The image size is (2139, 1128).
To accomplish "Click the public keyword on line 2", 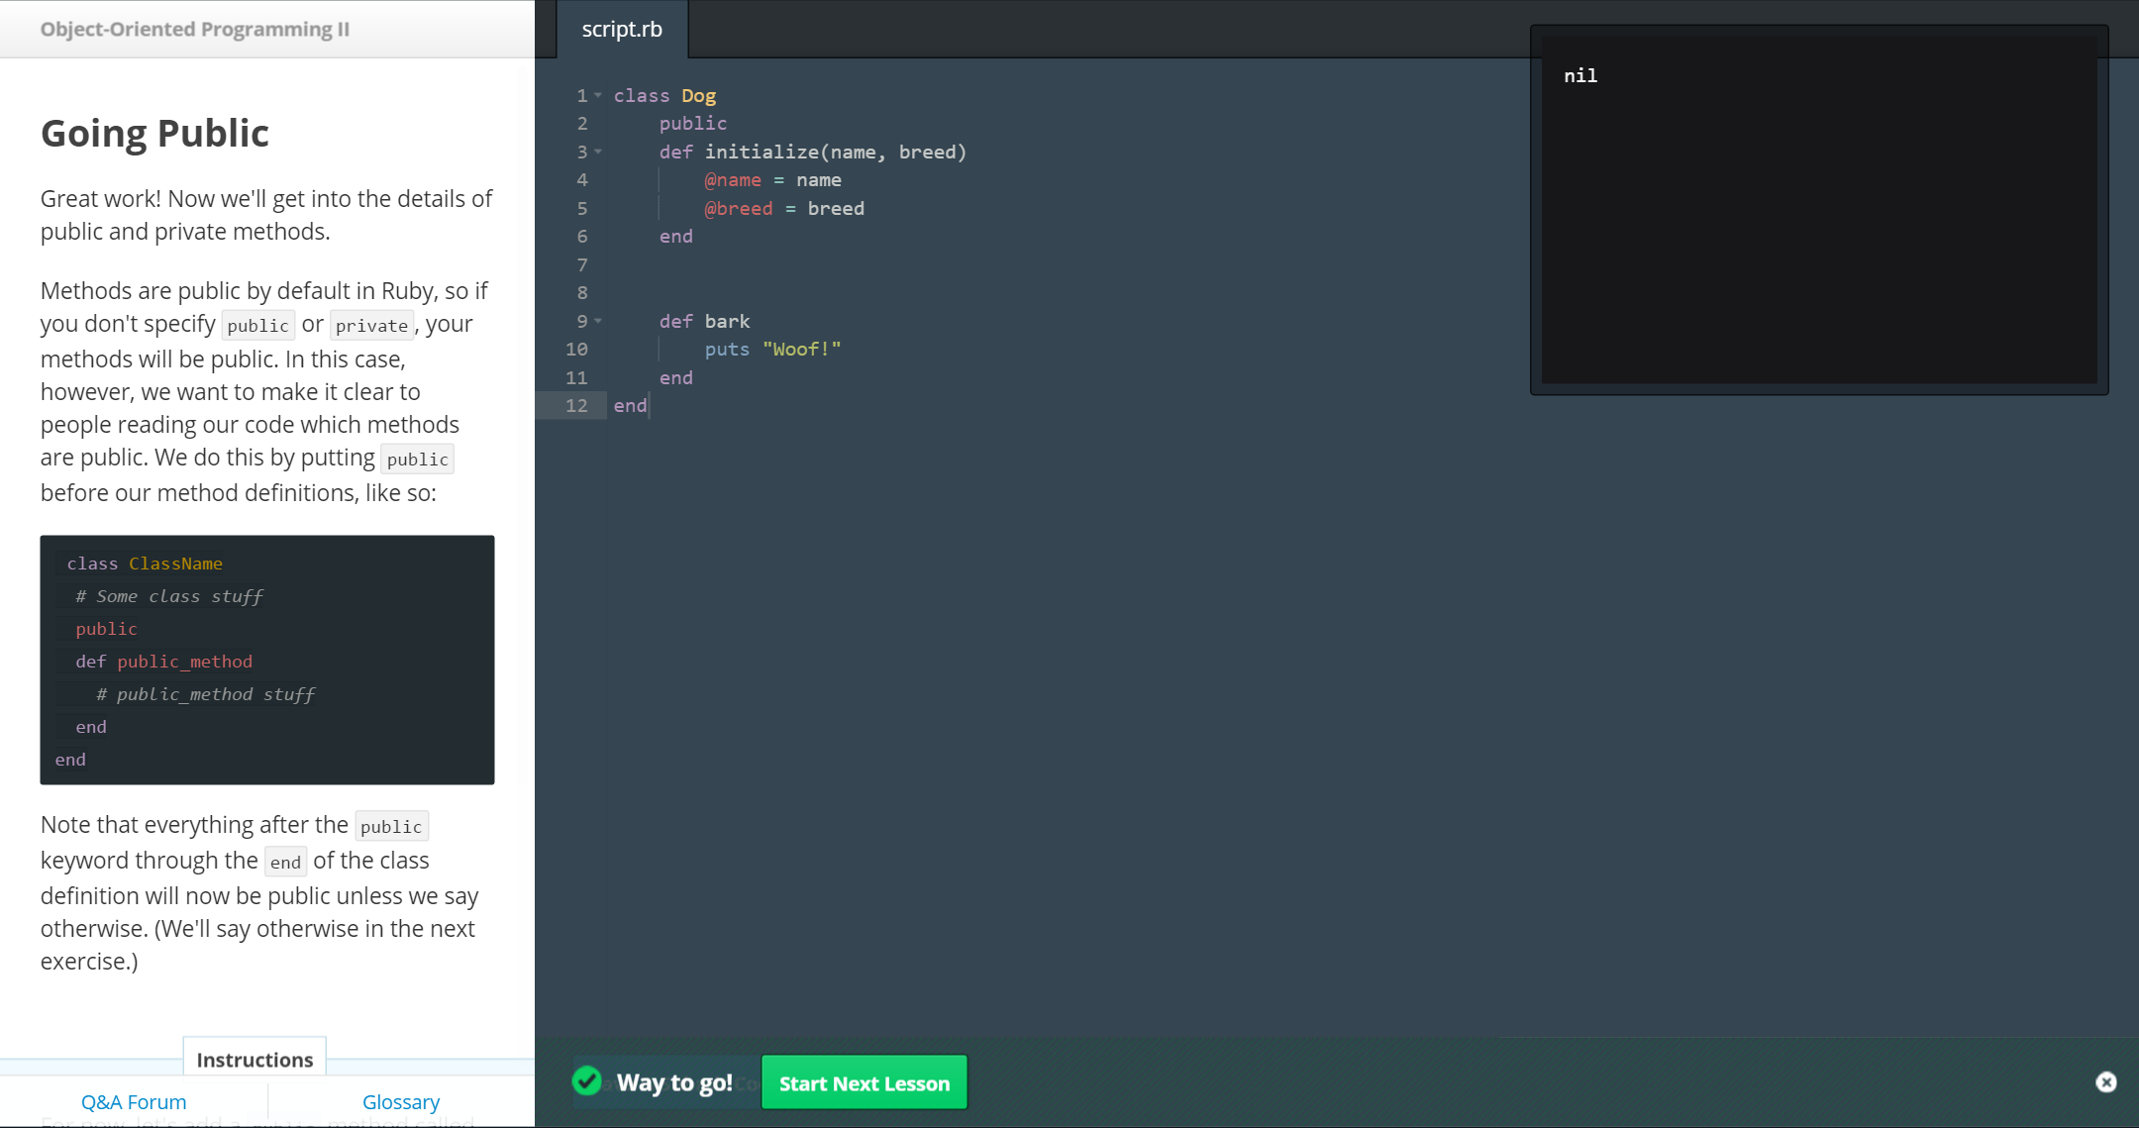I will point(692,123).
